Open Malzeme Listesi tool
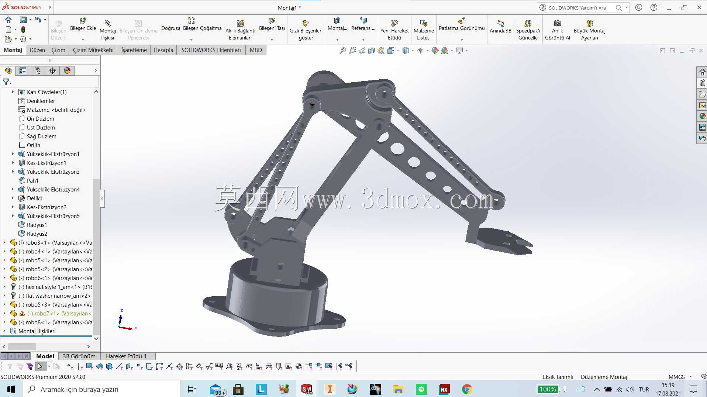Image resolution: width=707 pixels, height=397 pixels. (x=424, y=30)
